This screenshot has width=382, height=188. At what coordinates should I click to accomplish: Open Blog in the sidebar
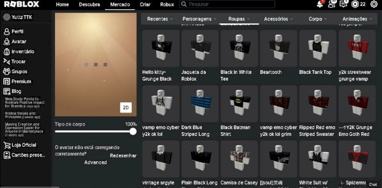pyautogui.click(x=12, y=91)
